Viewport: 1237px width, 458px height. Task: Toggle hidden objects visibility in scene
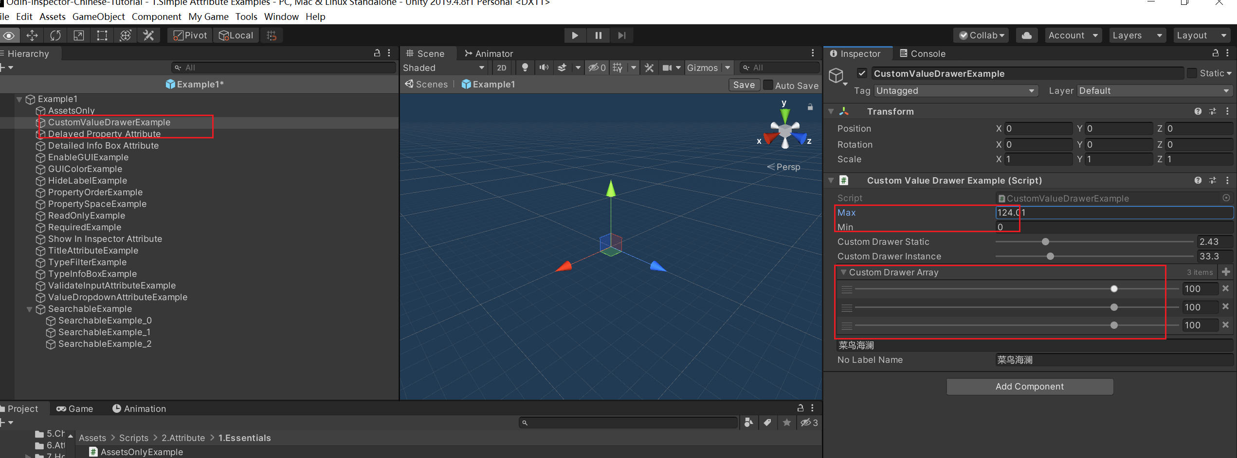point(597,68)
